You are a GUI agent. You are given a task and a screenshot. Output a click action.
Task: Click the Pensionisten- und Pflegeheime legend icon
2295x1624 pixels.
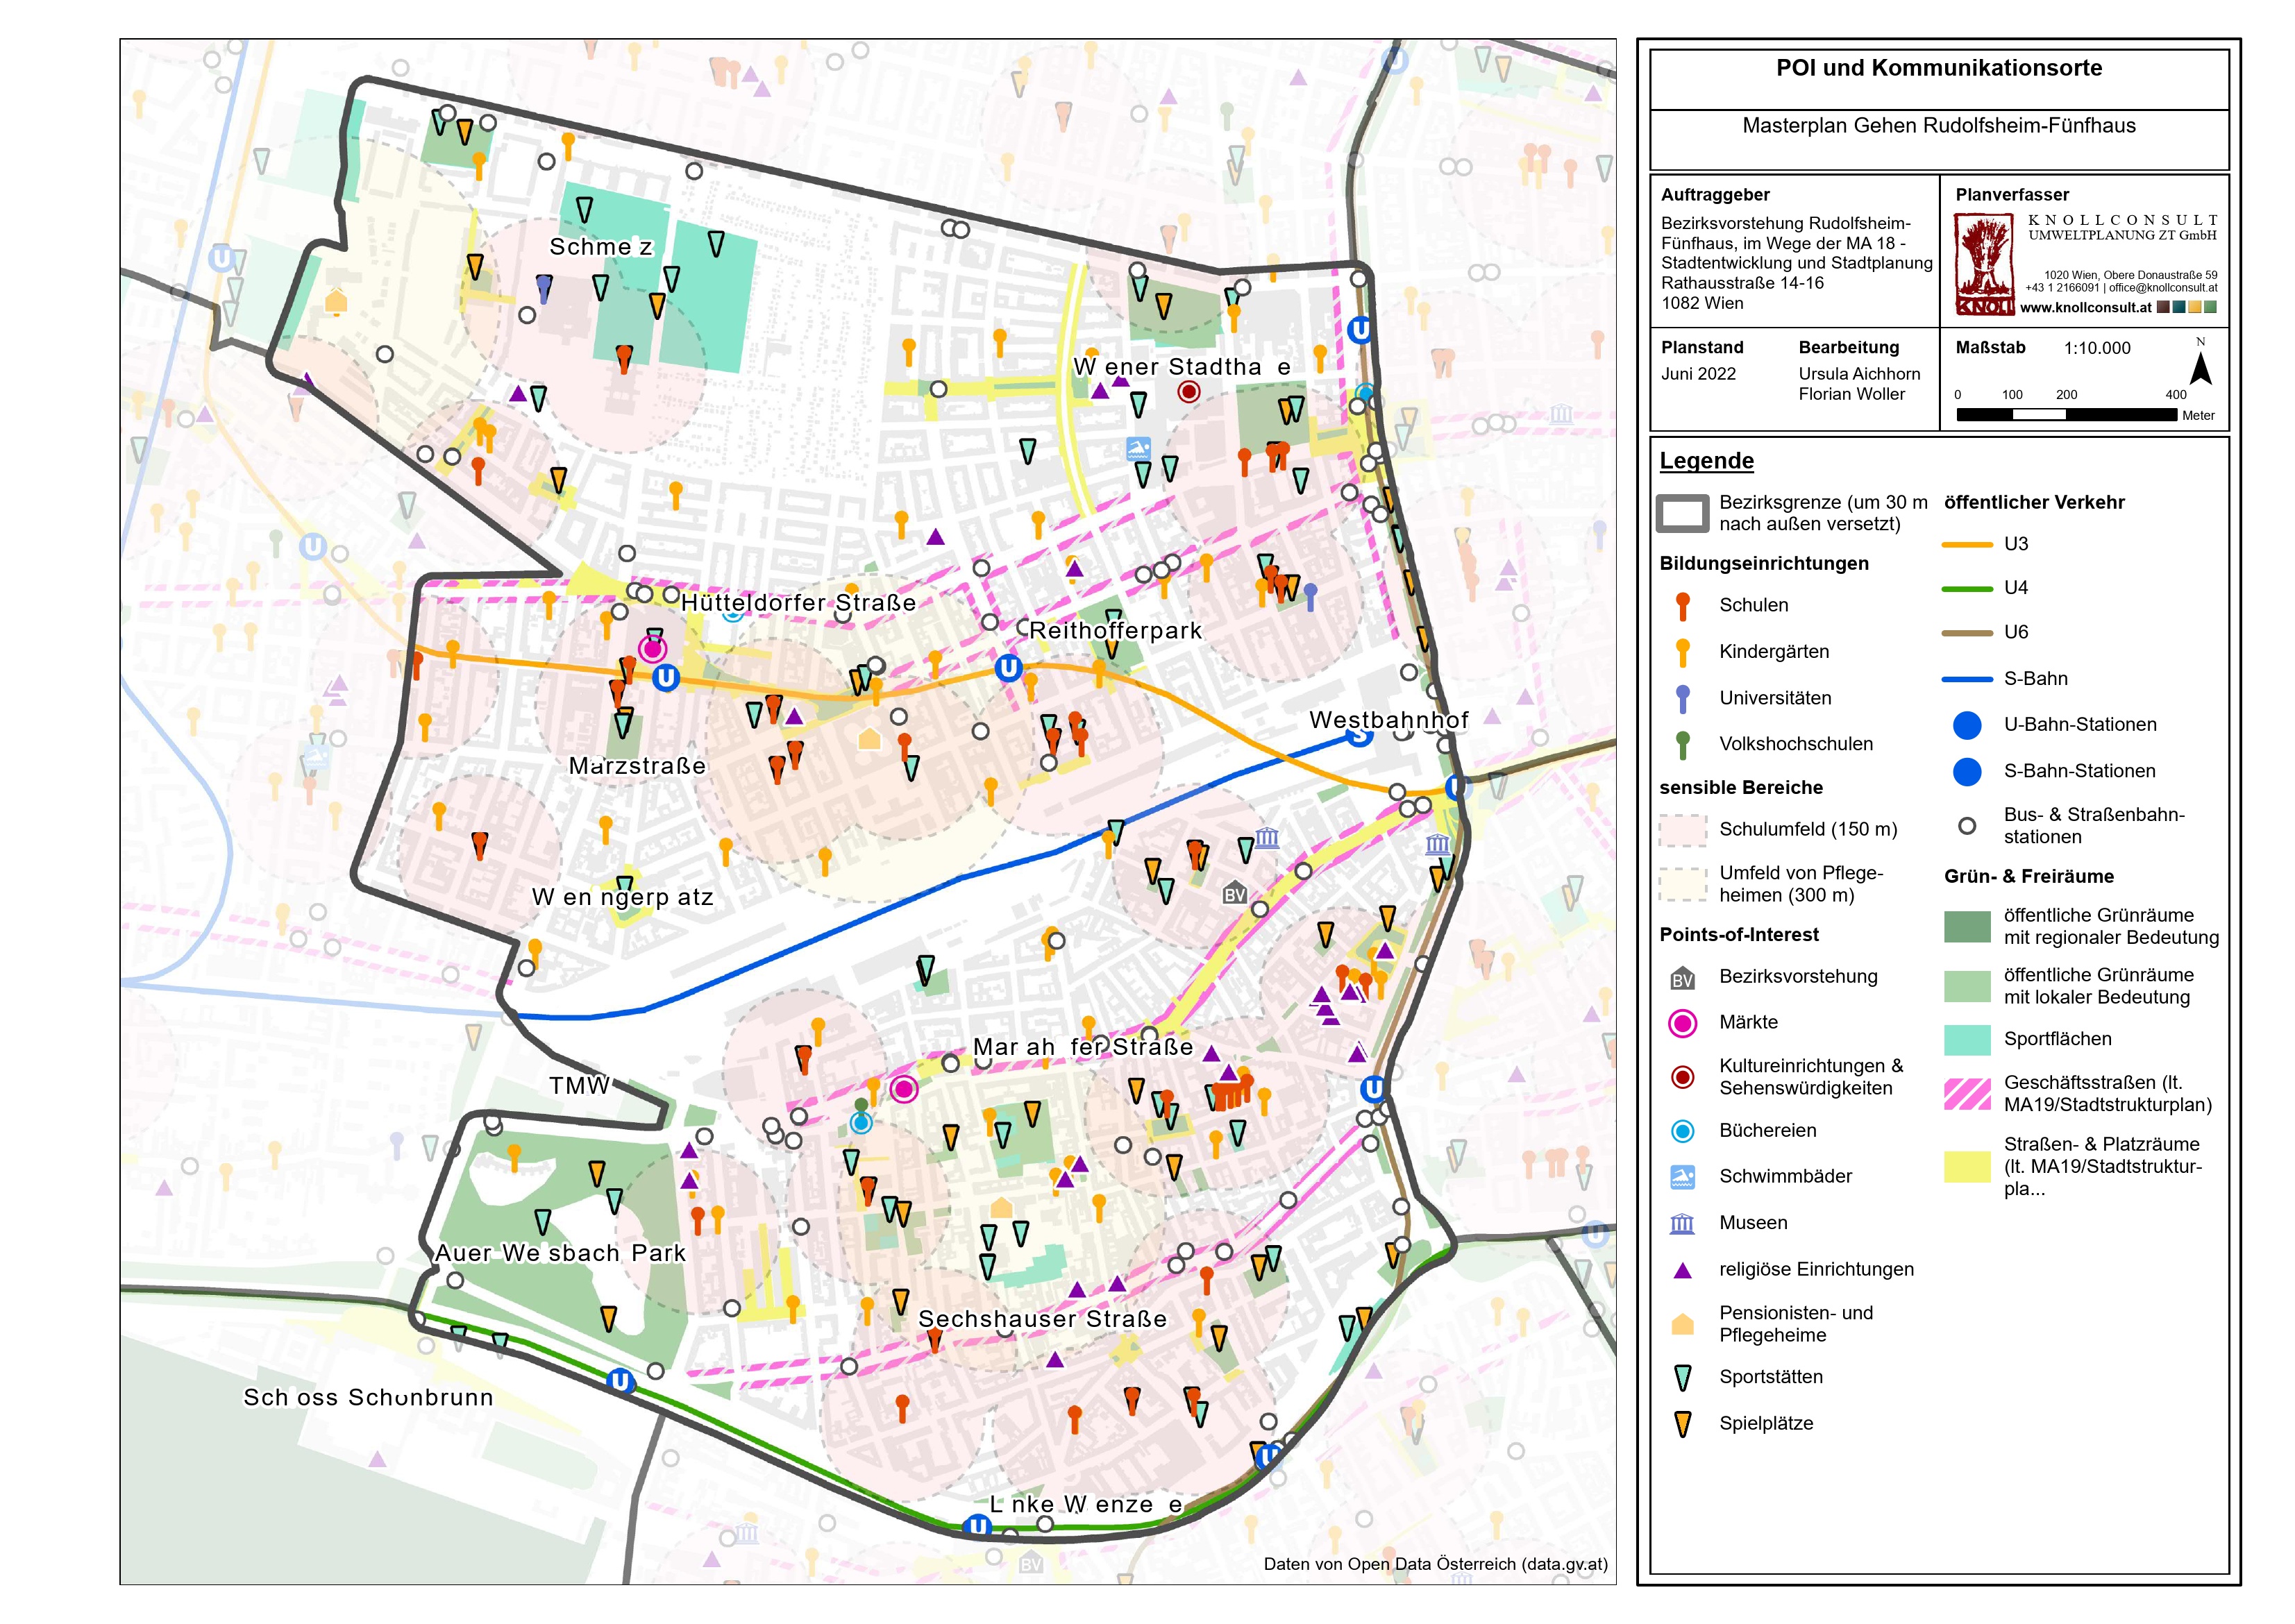1683,1324
